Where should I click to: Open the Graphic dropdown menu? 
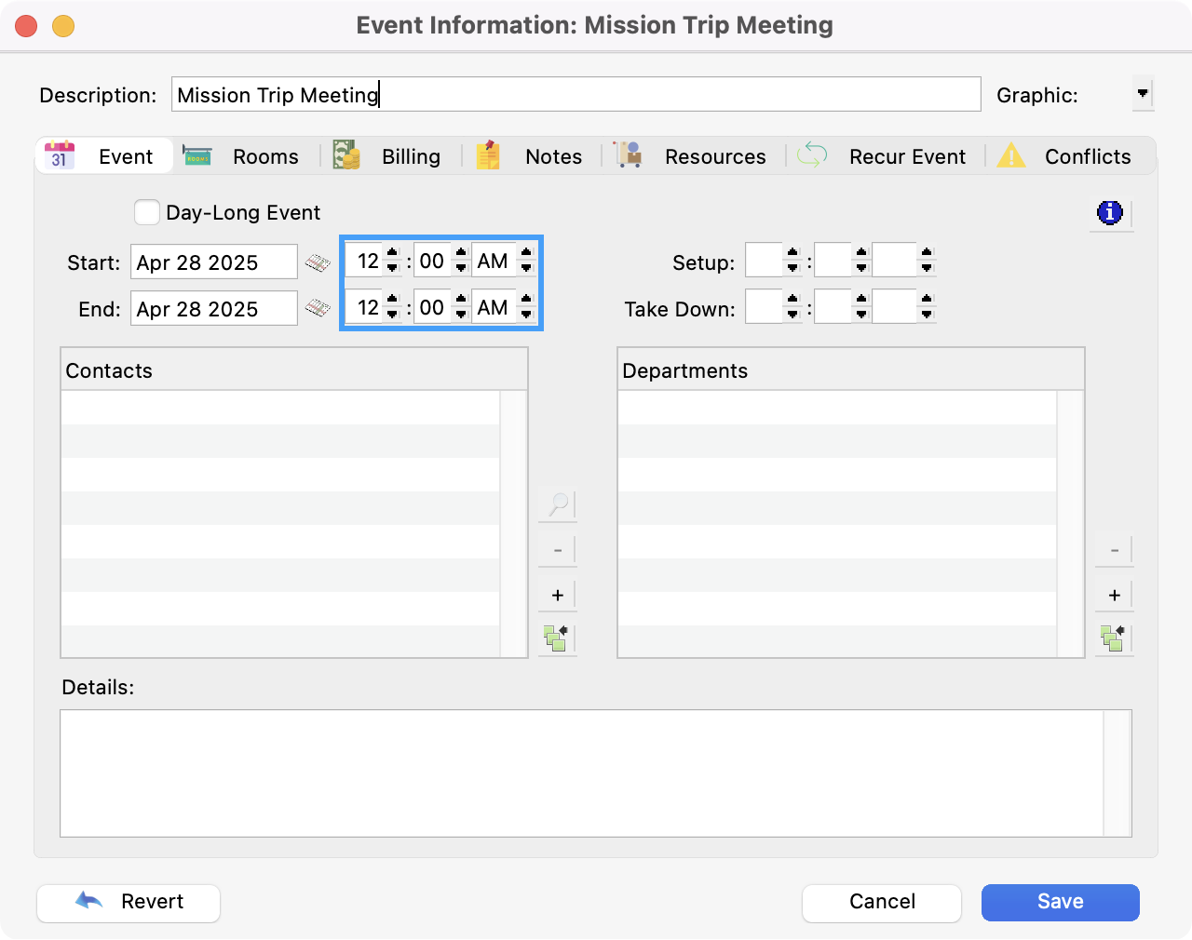1143,94
